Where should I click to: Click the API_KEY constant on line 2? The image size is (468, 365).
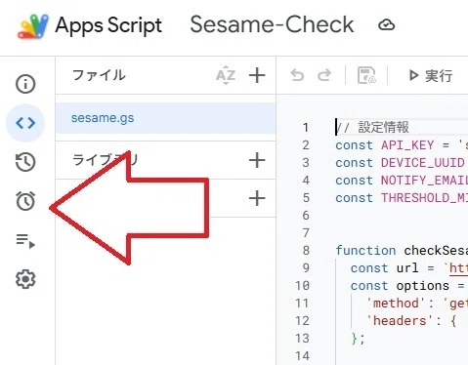coord(407,145)
